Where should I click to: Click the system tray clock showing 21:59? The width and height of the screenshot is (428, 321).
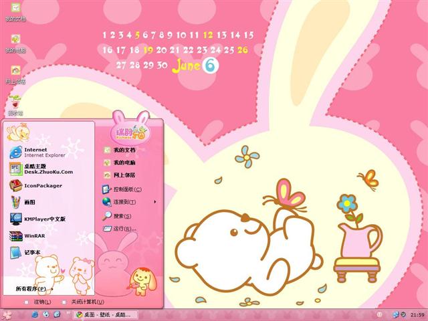[x=417, y=315]
